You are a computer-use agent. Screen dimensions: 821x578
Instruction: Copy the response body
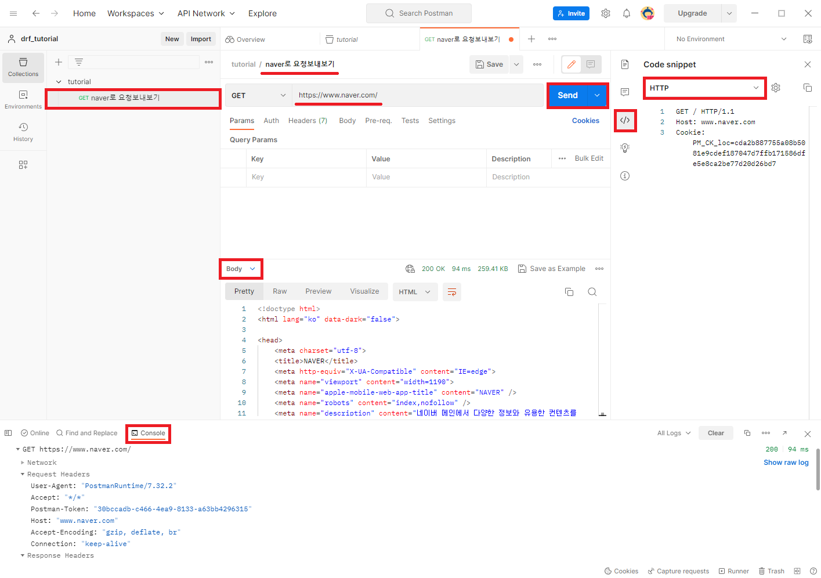(x=569, y=292)
